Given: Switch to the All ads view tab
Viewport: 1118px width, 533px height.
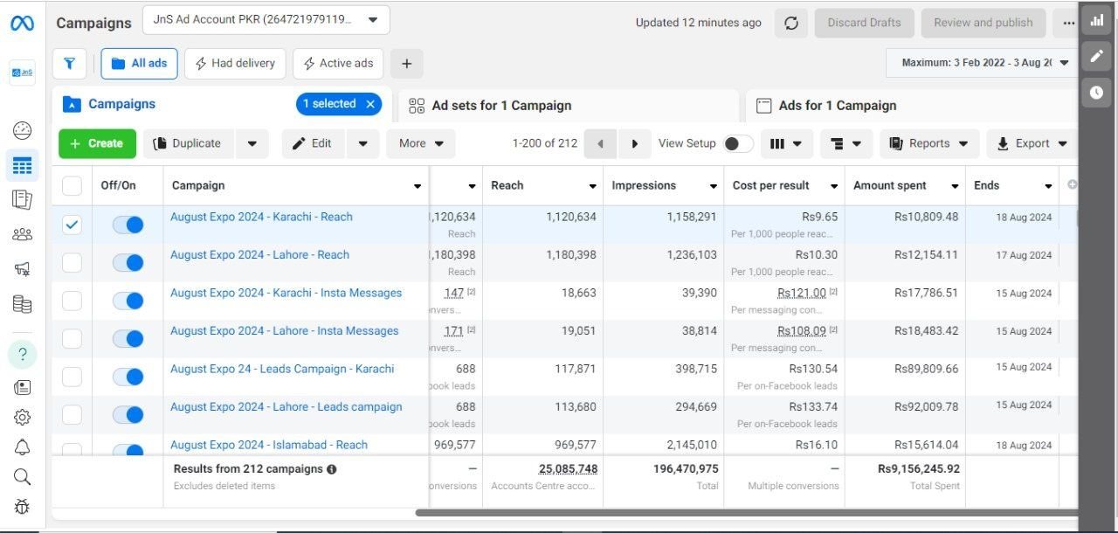Looking at the screenshot, I should click(x=140, y=64).
